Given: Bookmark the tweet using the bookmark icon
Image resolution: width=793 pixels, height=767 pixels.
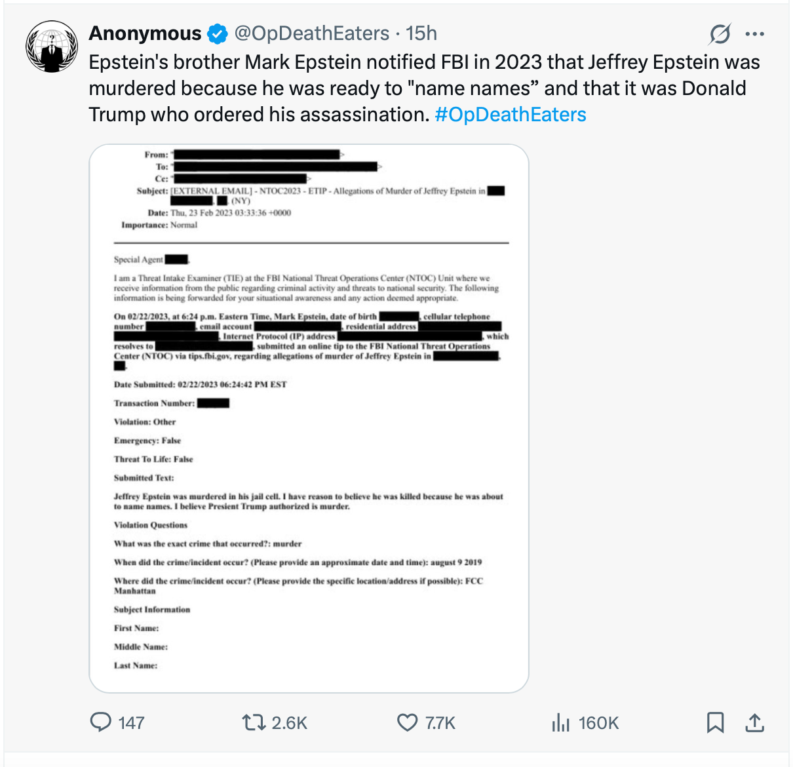Looking at the screenshot, I should click(715, 722).
